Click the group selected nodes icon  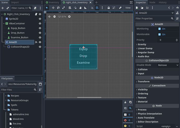click(114, 8)
